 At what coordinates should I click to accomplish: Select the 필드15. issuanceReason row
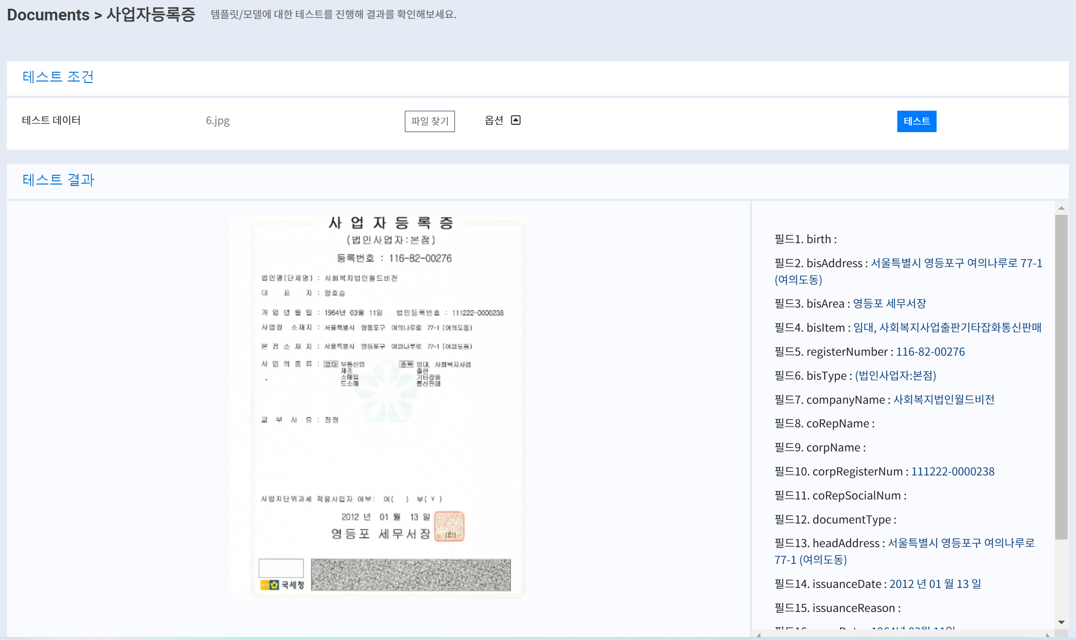tap(838, 608)
